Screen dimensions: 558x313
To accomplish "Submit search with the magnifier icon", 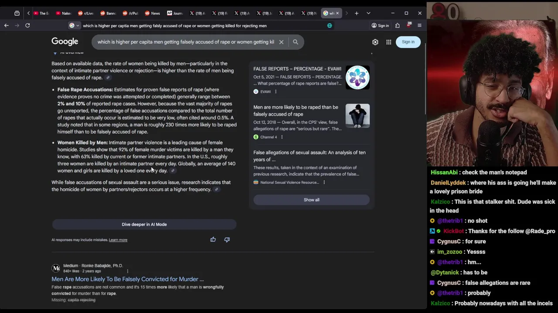I will pos(296,42).
